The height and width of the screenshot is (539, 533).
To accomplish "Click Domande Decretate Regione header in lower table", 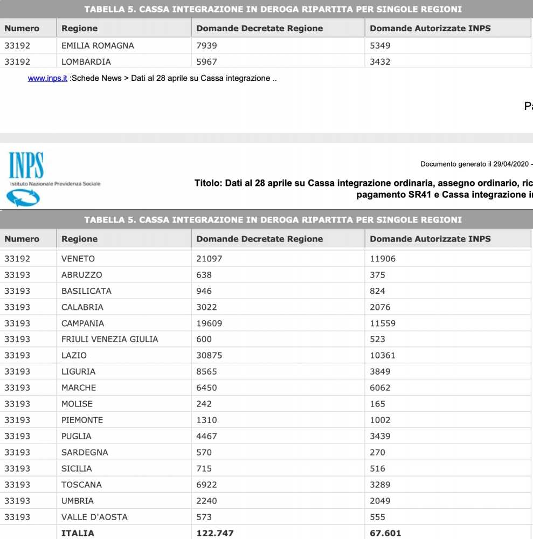I will (259, 239).
